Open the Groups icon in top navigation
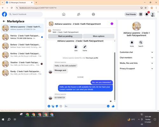 tap(93, 14)
